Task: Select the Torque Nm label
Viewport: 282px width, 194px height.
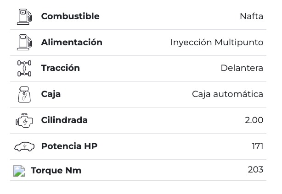Action: pyautogui.click(x=56, y=171)
